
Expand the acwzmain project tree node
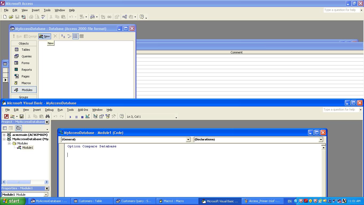[4, 135]
